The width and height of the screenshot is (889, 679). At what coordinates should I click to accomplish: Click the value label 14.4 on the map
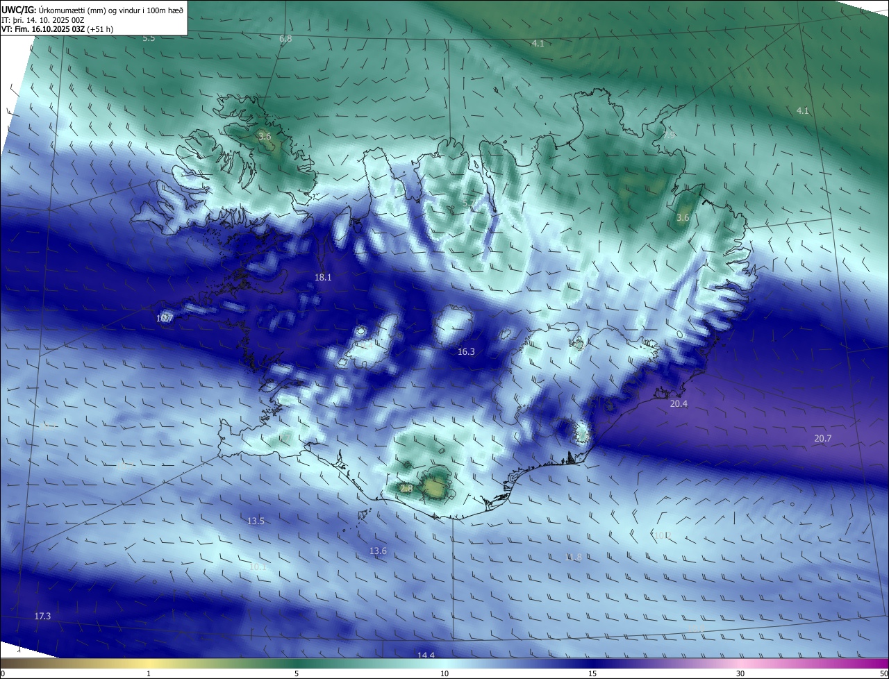[426, 655]
